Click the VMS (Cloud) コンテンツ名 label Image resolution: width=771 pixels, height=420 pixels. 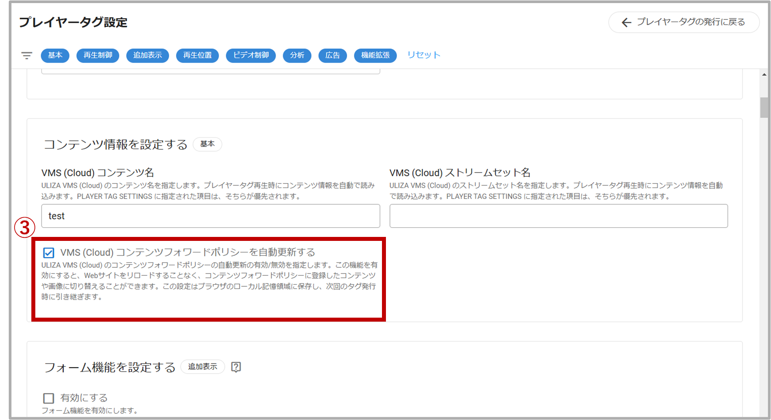98,172
